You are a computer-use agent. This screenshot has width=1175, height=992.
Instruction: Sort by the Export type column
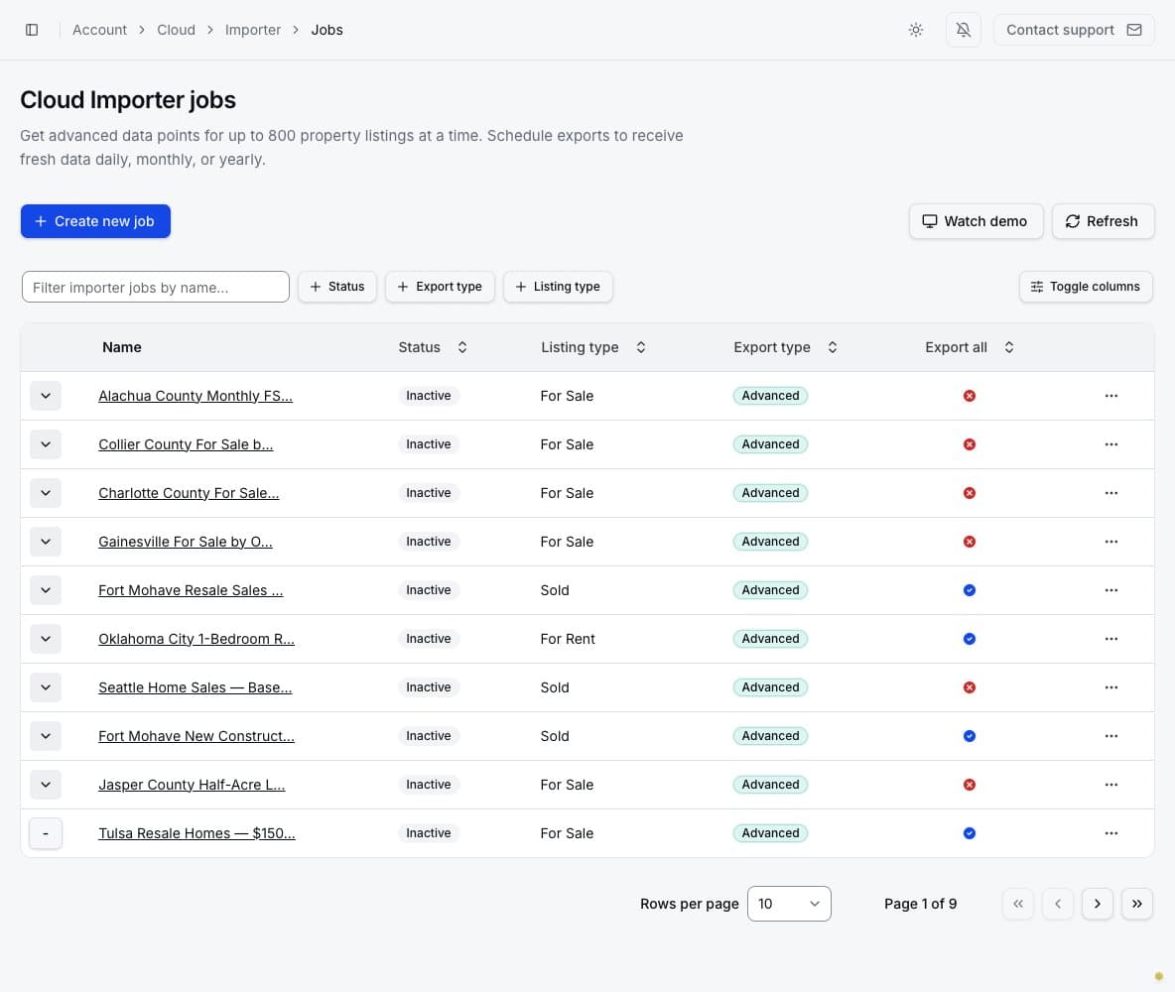pos(785,347)
